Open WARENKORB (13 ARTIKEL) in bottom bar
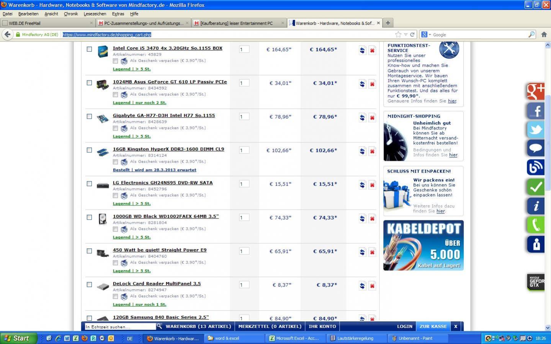 point(198,326)
